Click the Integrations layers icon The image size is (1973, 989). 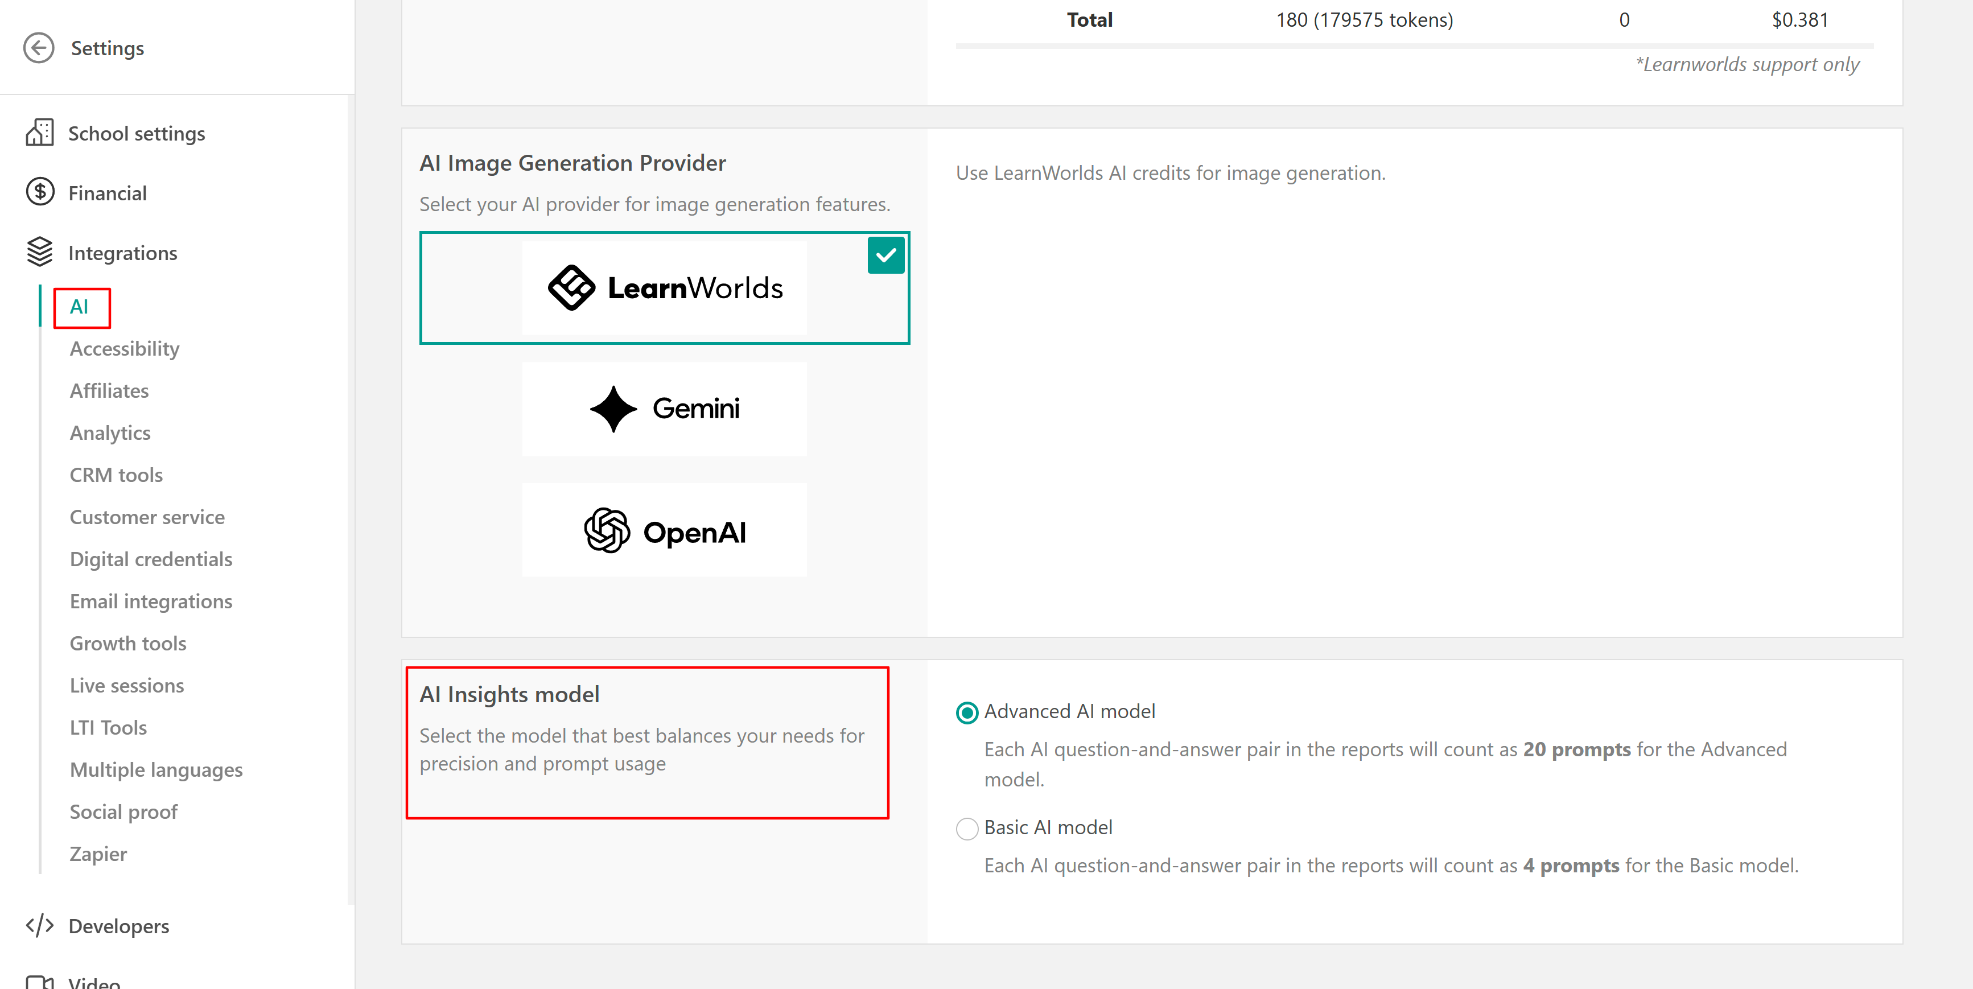[x=40, y=252]
